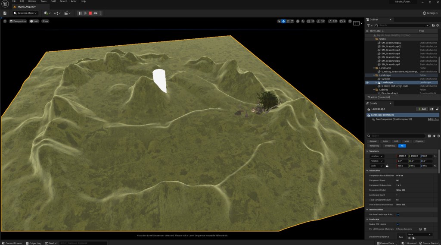Activate the translate (move) gizmo tool
Image resolution: width=441 pixels, height=245 pixels.
click(283, 21)
